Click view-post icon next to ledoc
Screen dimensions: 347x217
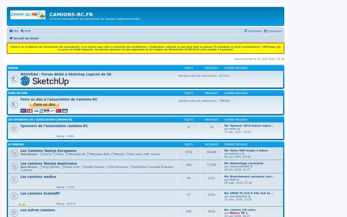(239, 129)
